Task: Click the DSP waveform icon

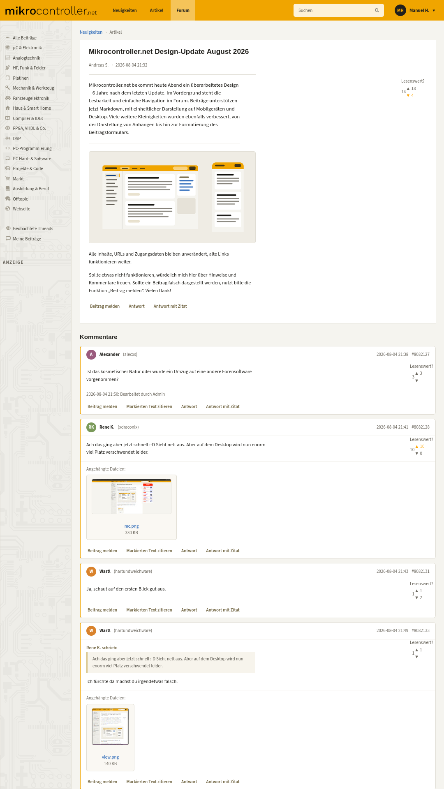Action: click(x=7, y=138)
